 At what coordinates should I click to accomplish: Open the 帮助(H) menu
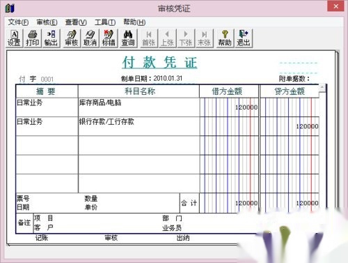point(134,22)
